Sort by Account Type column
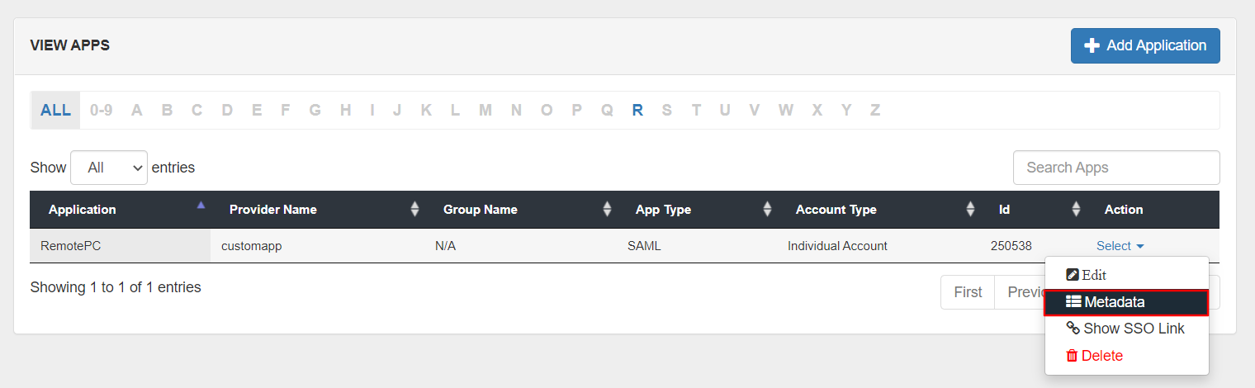This screenshot has height=388, width=1255. click(x=879, y=210)
